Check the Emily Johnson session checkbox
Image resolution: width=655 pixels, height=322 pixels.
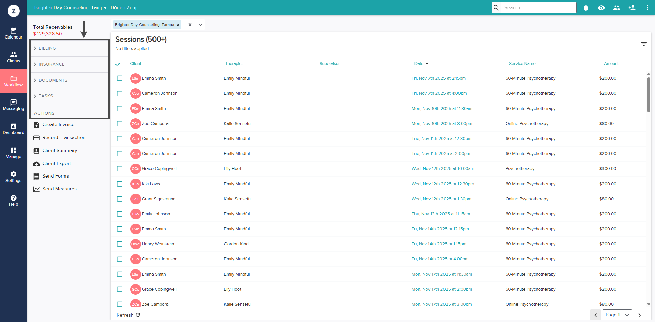tap(120, 214)
